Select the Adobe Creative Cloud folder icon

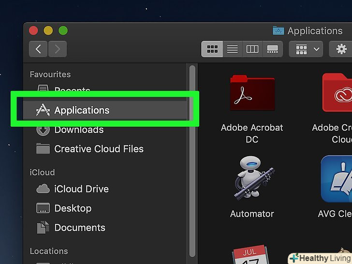[337, 92]
